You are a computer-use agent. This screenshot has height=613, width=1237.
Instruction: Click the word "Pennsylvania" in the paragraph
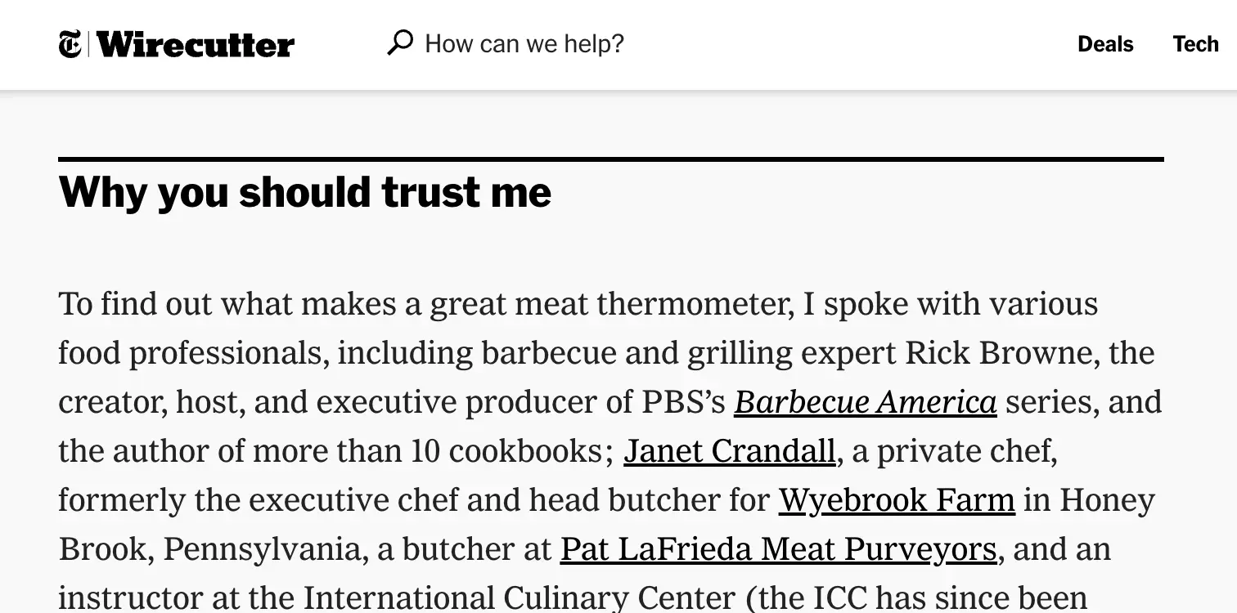(x=262, y=549)
